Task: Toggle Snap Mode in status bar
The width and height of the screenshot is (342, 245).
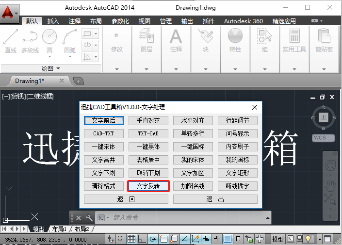Action: click(121, 239)
